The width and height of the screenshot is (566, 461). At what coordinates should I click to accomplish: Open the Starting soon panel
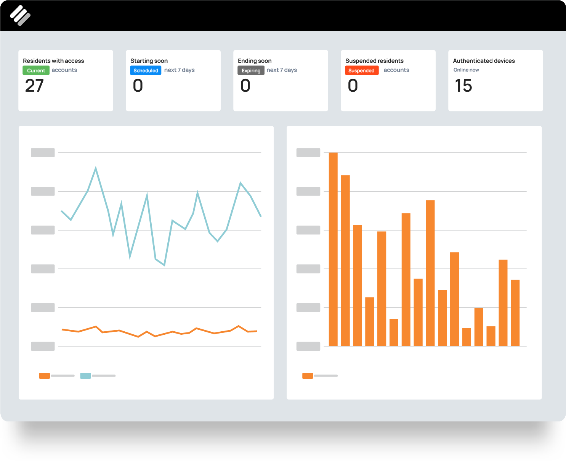173,80
